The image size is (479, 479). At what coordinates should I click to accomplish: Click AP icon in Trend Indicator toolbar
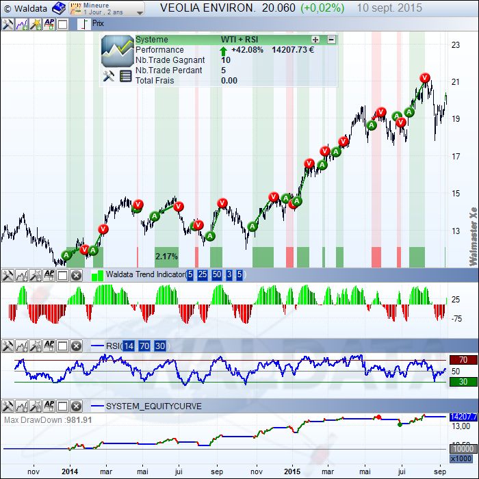(49, 276)
